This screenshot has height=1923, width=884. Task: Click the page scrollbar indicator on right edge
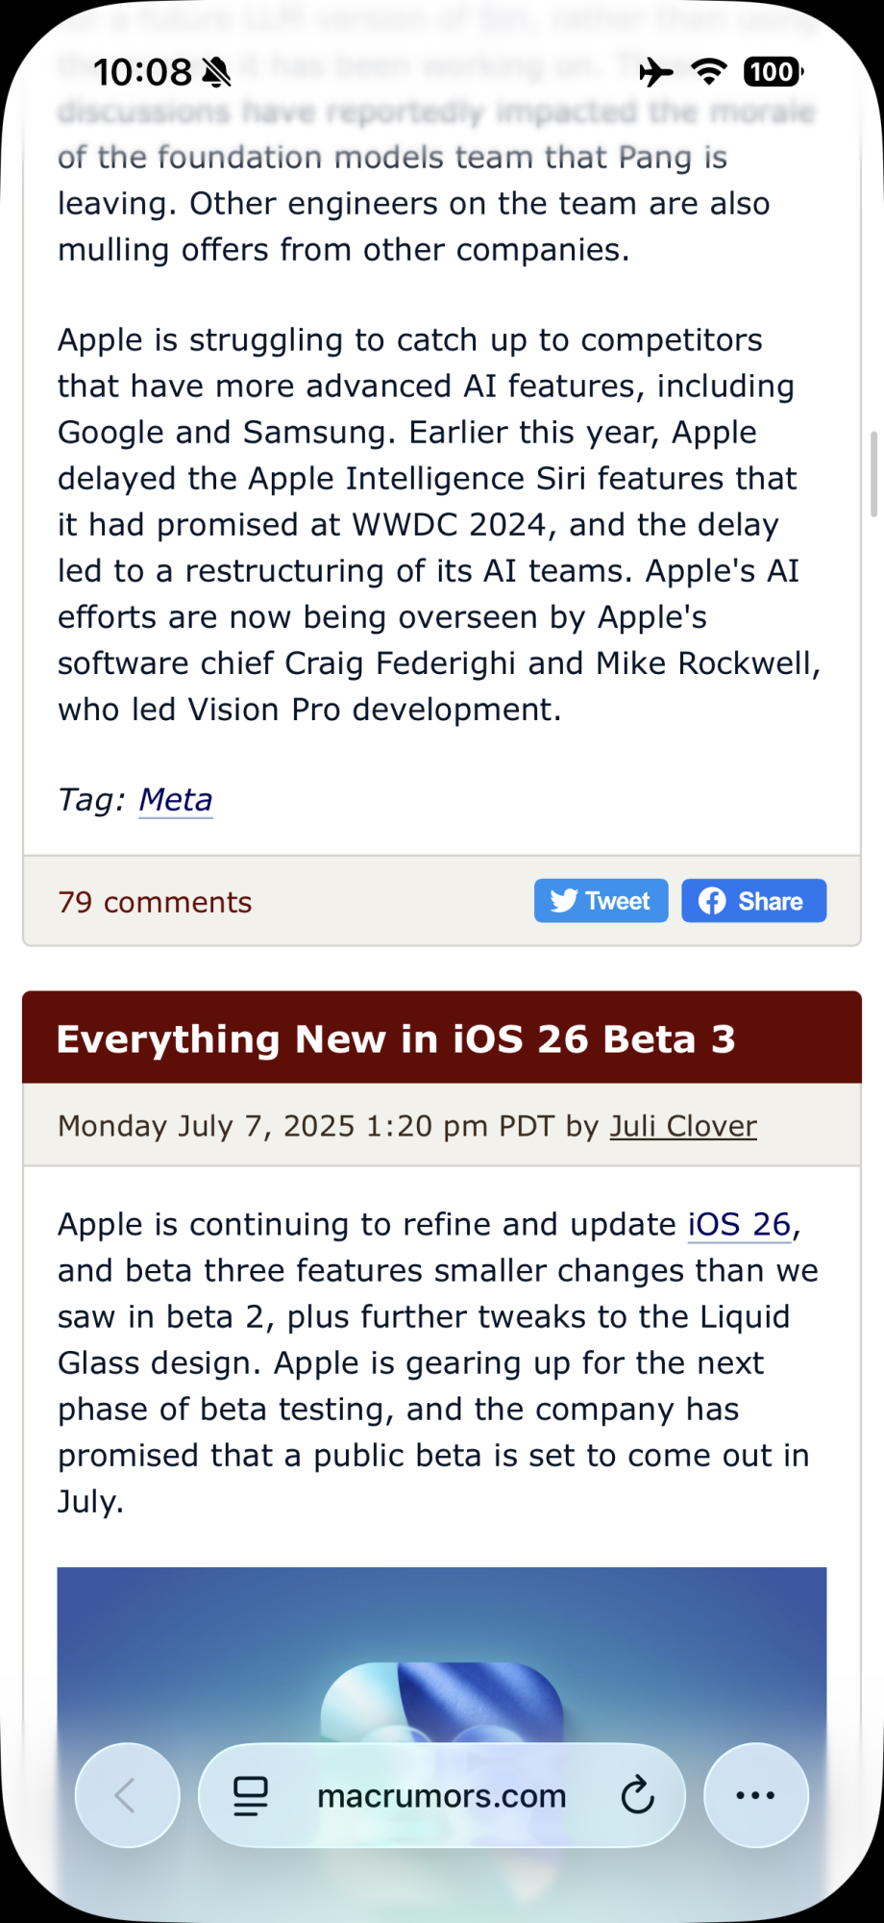pyautogui.click(x=873, y=474)
